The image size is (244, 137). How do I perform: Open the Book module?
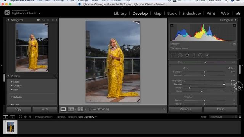point(172,14)
